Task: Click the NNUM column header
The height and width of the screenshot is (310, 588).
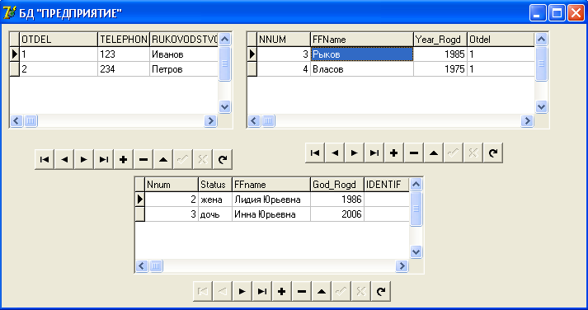Action: click(284, 40)
